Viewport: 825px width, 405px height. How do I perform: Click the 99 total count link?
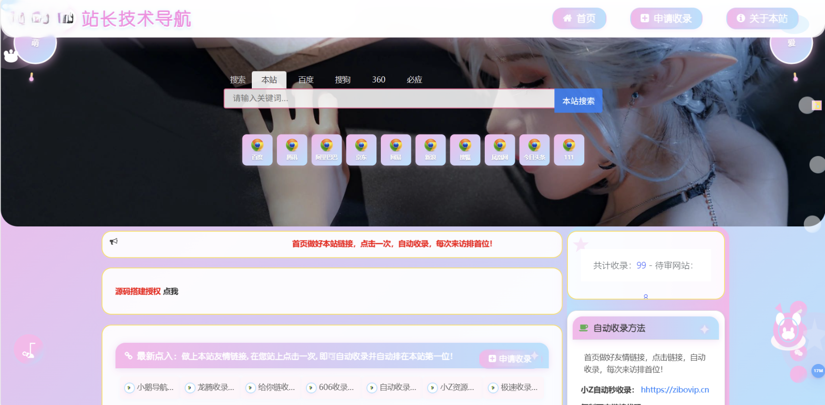click(x=641, y=265)
